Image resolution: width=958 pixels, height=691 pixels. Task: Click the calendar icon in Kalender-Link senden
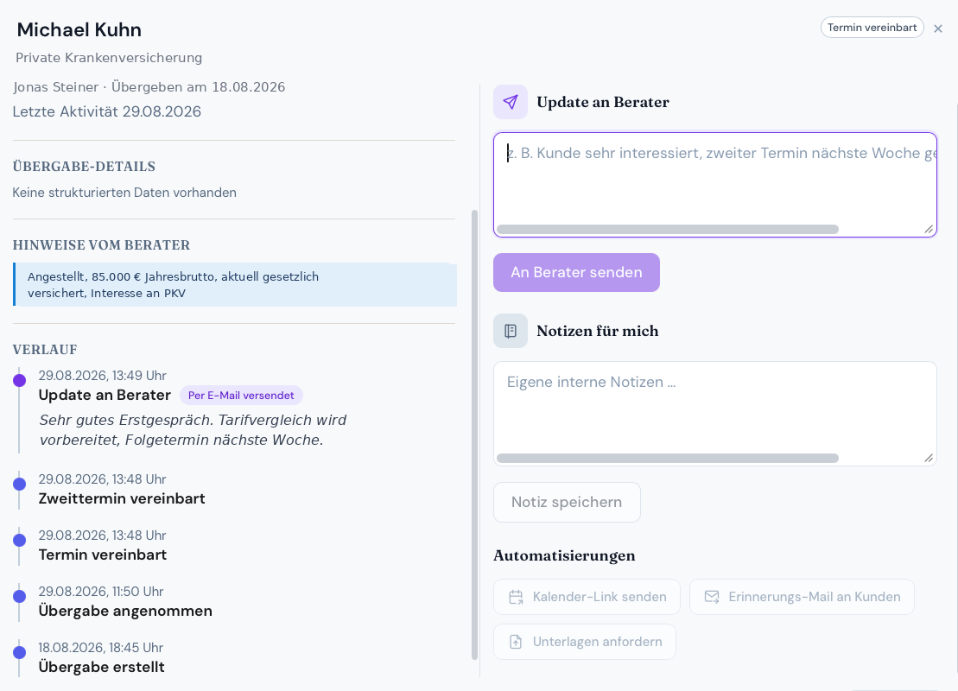coord(517,597)
